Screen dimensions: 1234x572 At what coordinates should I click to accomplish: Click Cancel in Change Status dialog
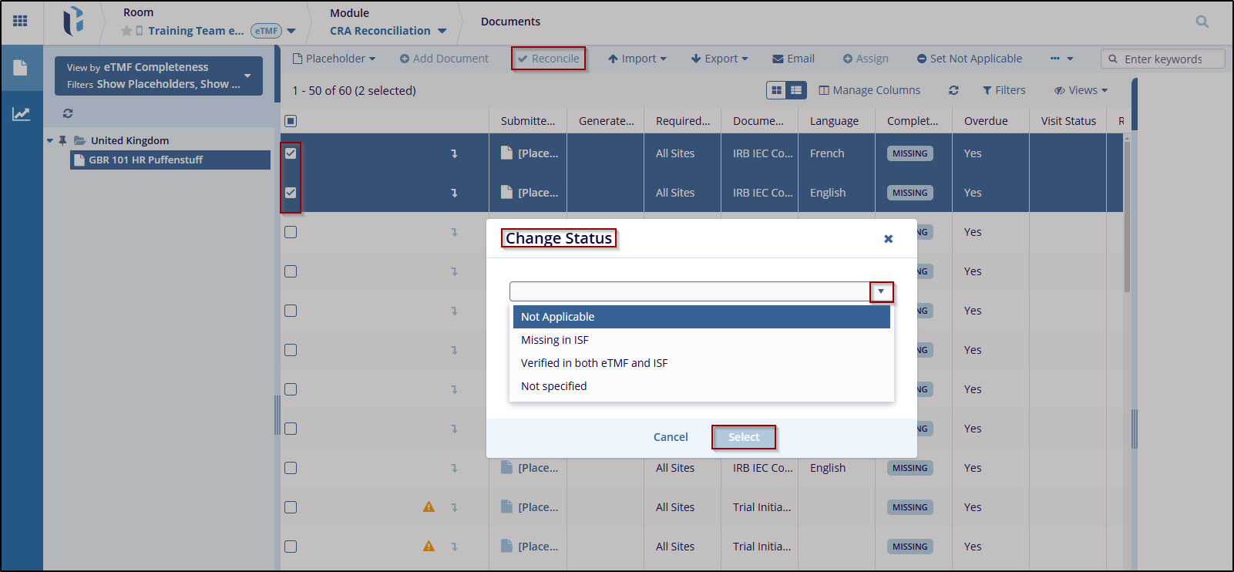coord(671,437)
